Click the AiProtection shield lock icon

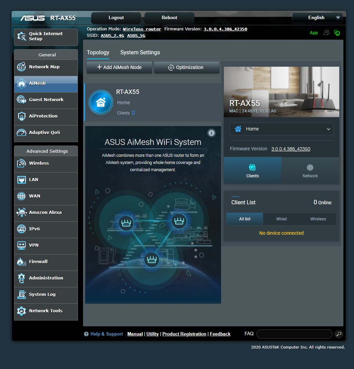[x=22, y=116]
